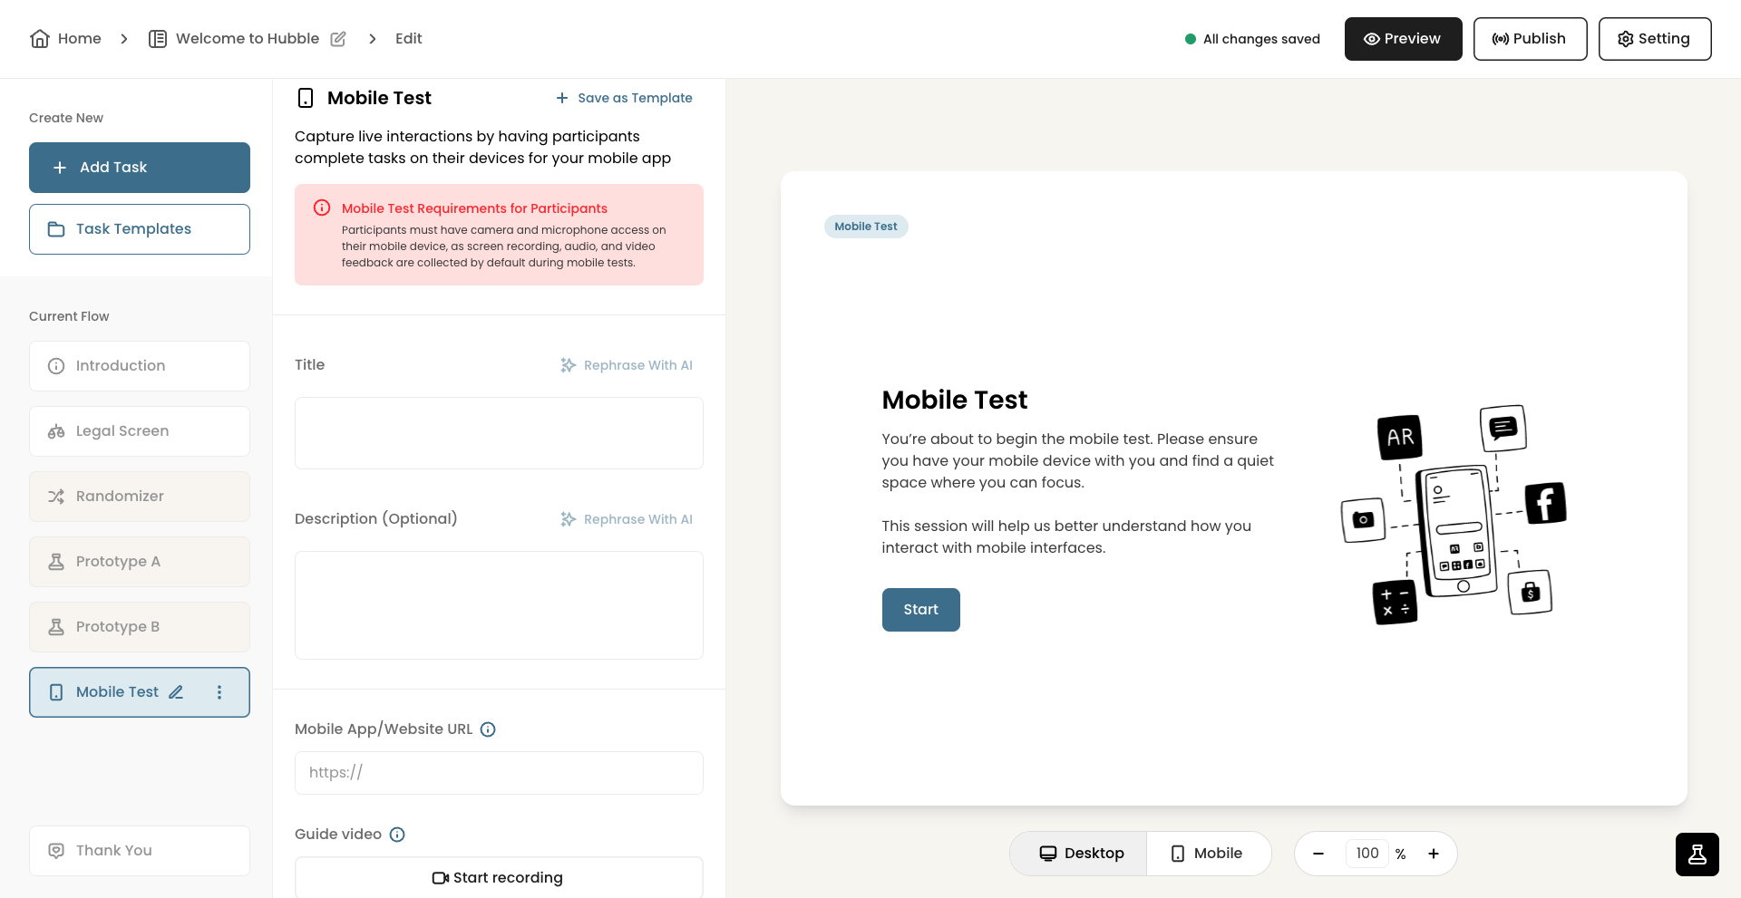Show info for Mobile App/Website URL
The image size is (1741, 898).
click(488, 729)
